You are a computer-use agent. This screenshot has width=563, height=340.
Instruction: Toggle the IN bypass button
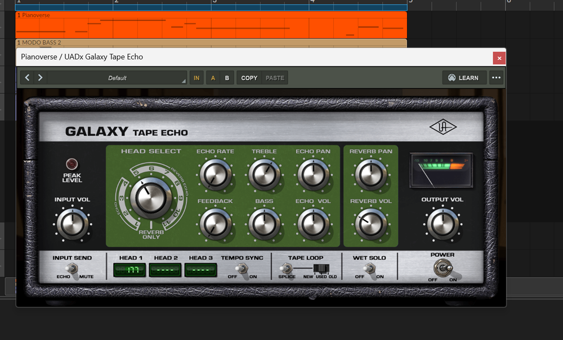pos(196,78)
